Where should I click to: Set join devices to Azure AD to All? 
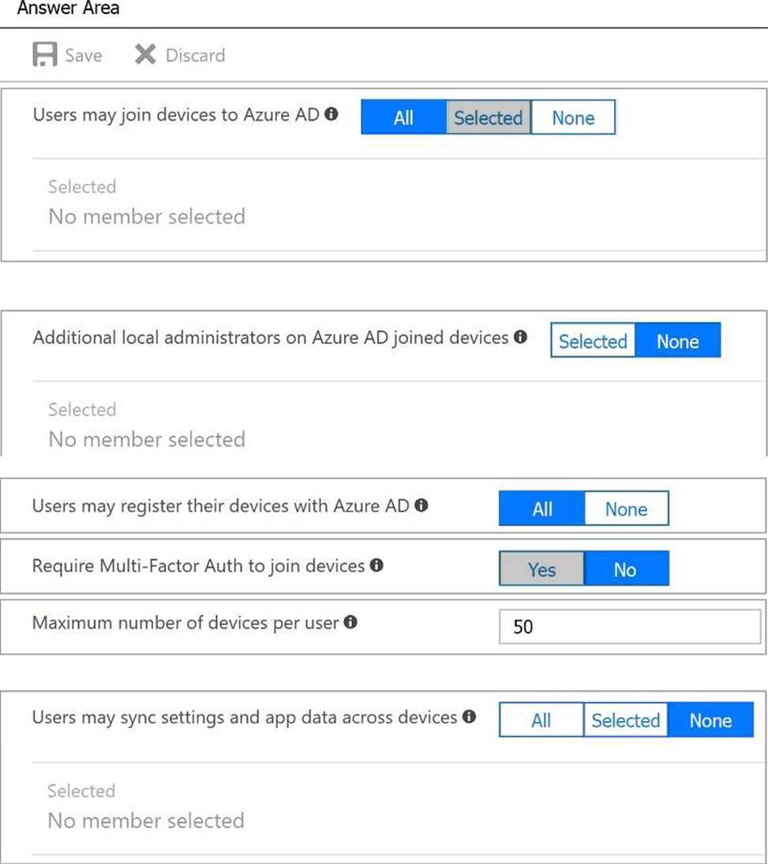pos(403,118)
